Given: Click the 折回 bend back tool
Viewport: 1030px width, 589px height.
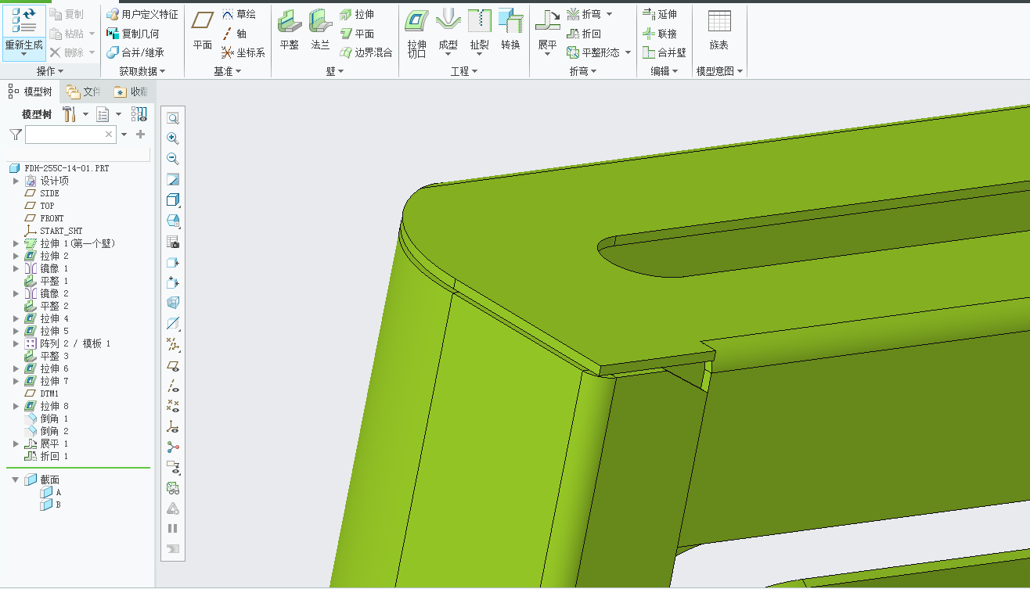Looking at the screenshot, I should click(x=584, y=34).
